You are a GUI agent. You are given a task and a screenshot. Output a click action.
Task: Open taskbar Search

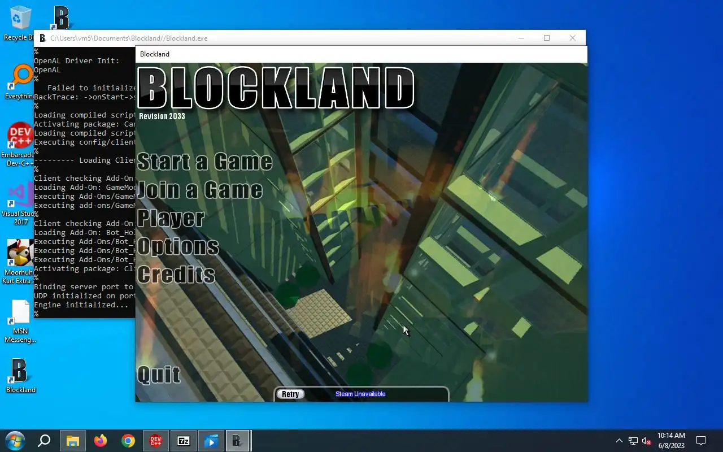(44, 441)
